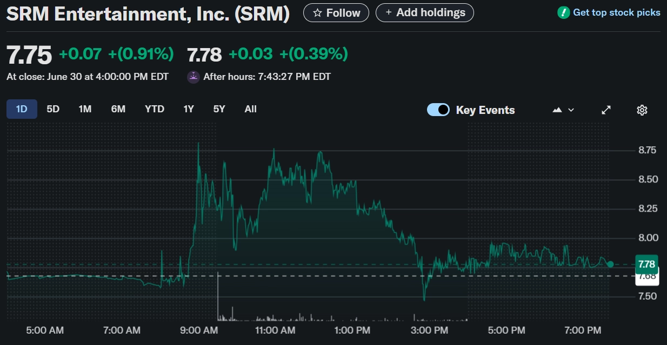Choose the YTD range tab
Image resolution: width=667 pixels, height=345 pixels.
click(155, 109)
